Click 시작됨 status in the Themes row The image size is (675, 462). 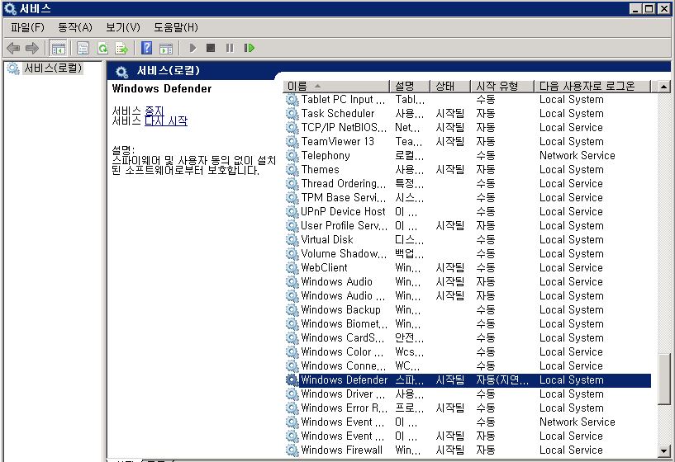coord(449,169)
